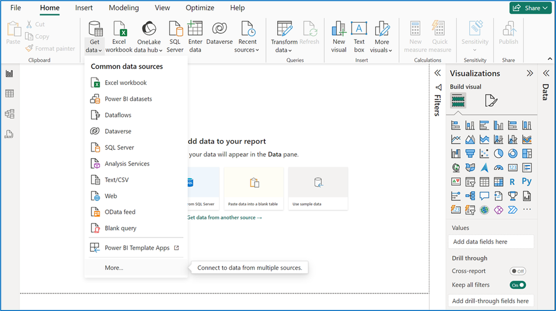Pick the Map globe visual
Screen dimensions: 556x311
click(456, 168)
